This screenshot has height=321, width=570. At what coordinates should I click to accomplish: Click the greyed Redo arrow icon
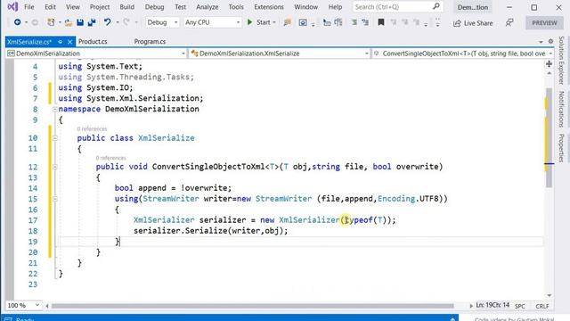pos(126,22)
